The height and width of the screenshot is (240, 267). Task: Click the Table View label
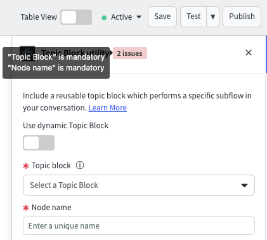pyautogui.click(x=39, y=17)
